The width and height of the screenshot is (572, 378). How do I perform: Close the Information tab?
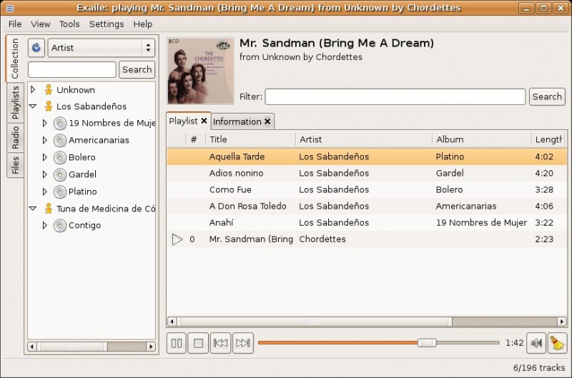267,121
